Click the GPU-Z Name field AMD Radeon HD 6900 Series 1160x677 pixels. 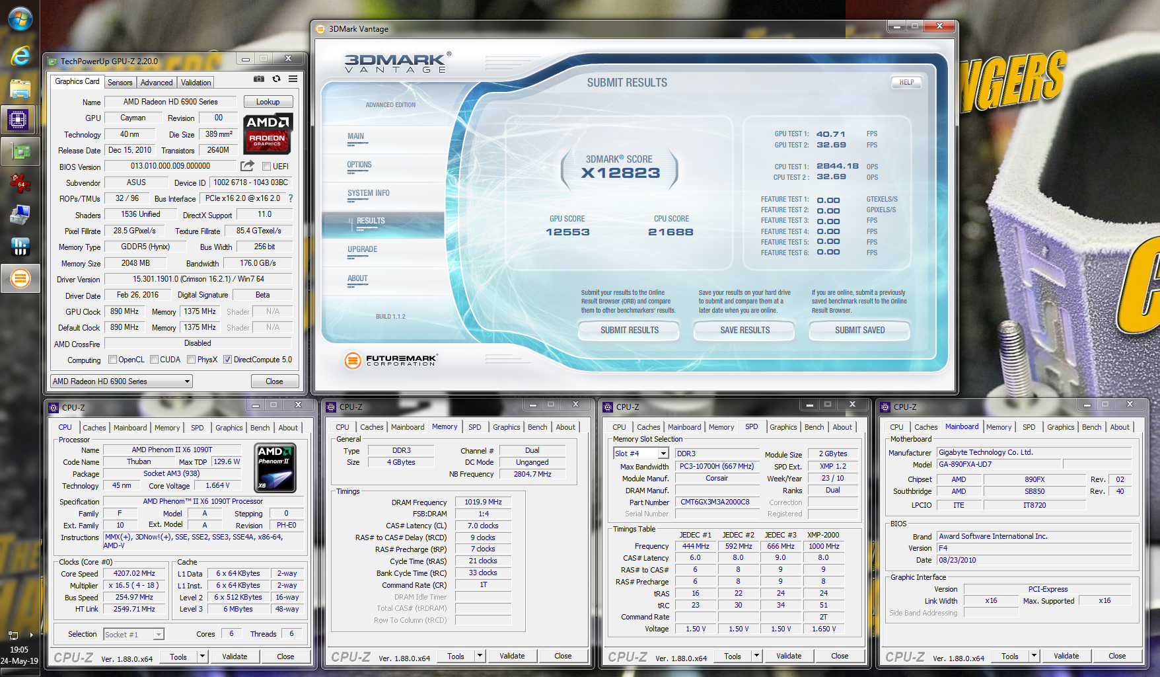click(170, 102)
